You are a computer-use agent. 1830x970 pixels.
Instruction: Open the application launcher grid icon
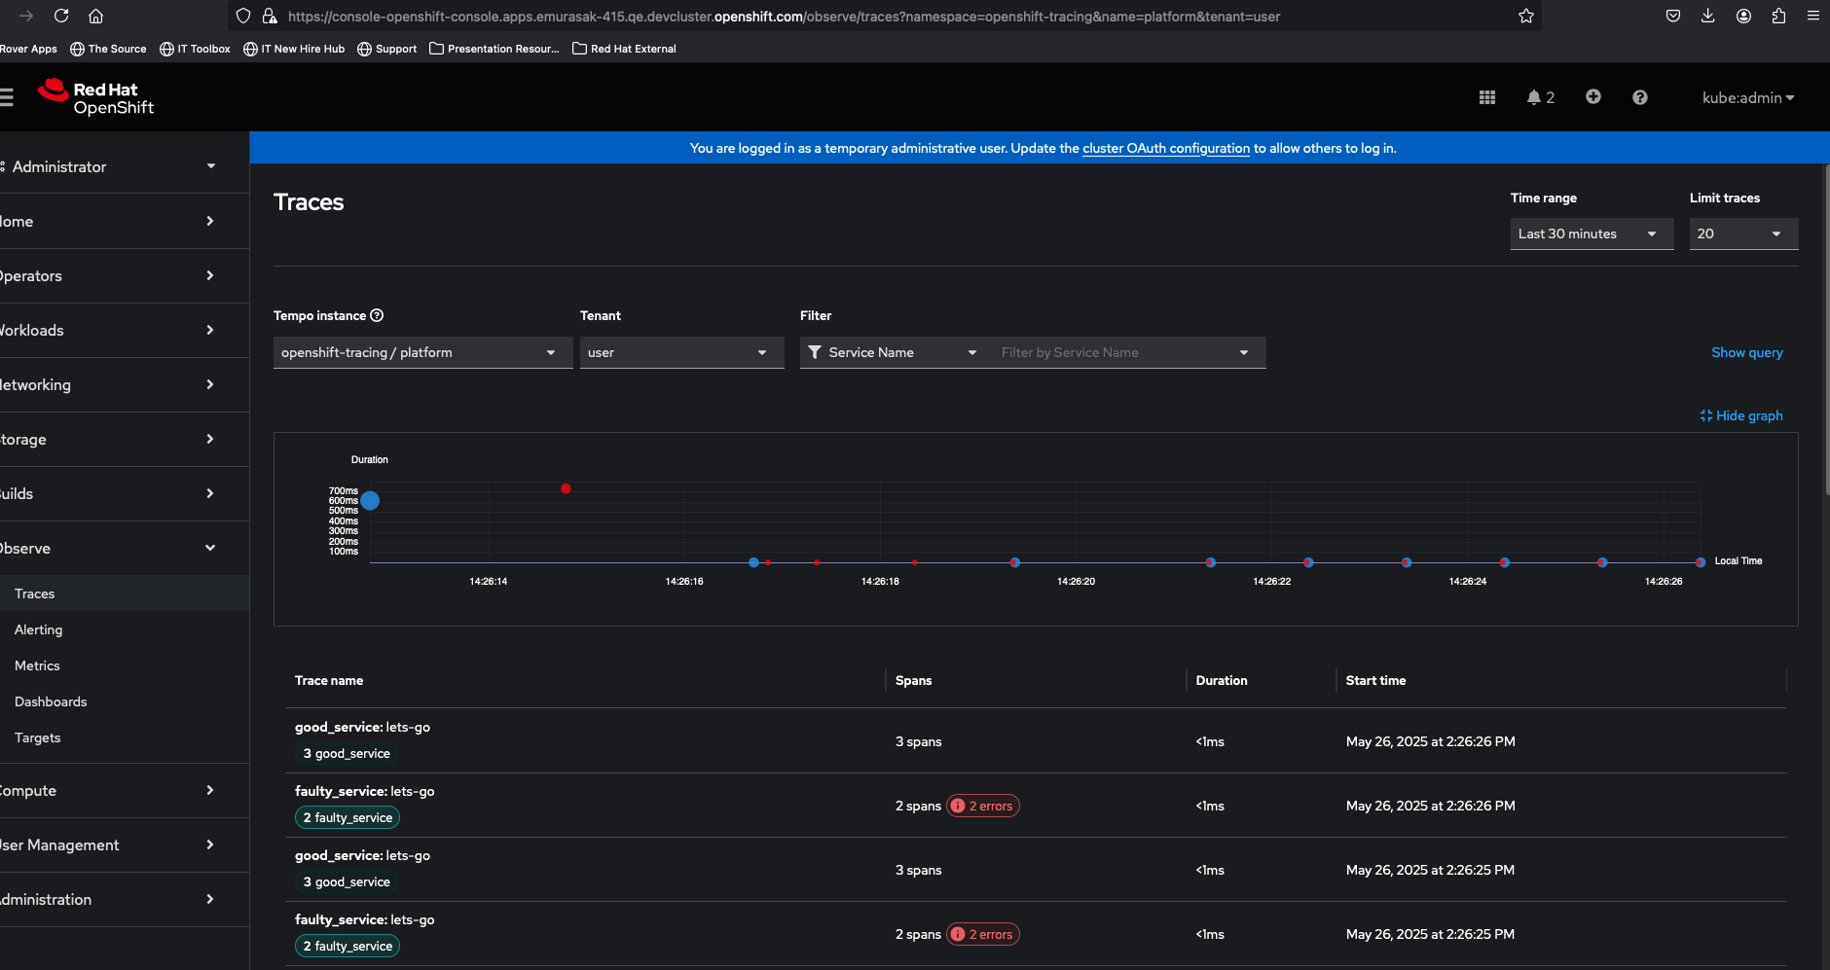(x=1486, y=97)
